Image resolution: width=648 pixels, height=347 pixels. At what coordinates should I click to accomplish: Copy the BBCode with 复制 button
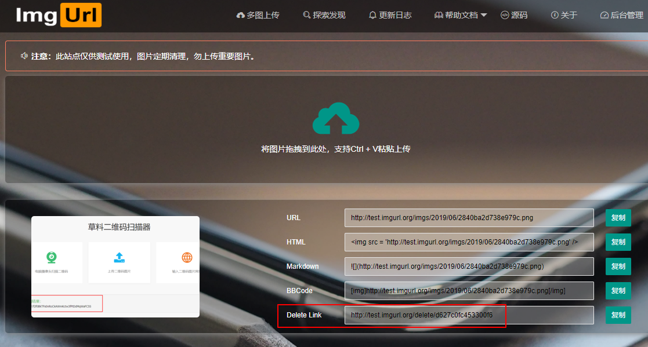(x=618, y=291)
